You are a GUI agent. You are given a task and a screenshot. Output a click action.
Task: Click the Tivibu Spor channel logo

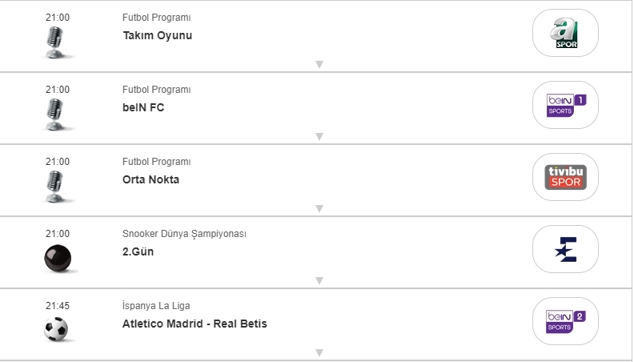(x=565, y=177)
